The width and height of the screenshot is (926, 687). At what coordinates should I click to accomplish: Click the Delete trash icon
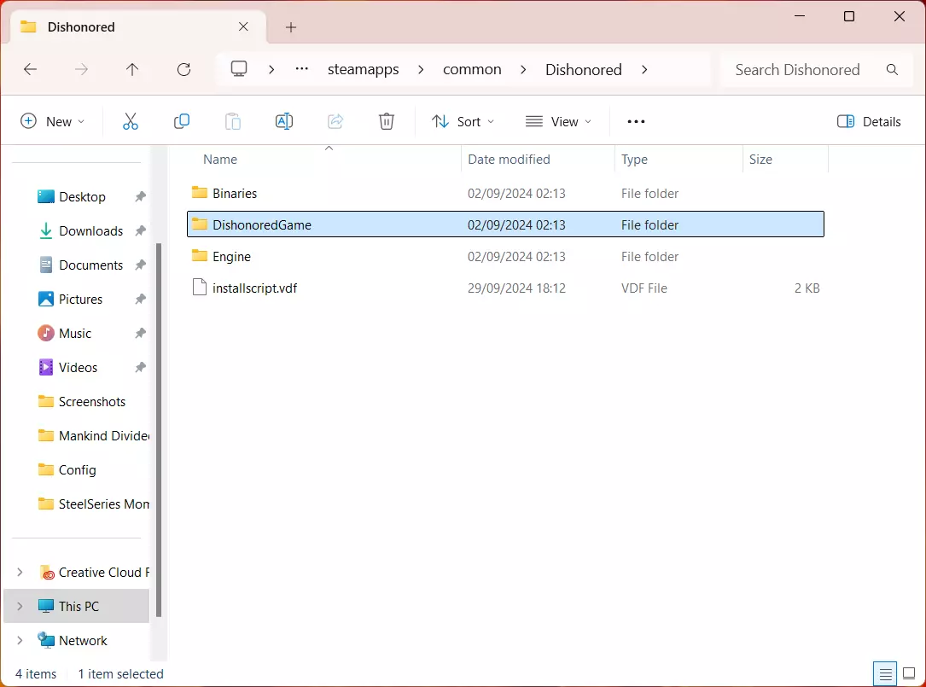387,121
